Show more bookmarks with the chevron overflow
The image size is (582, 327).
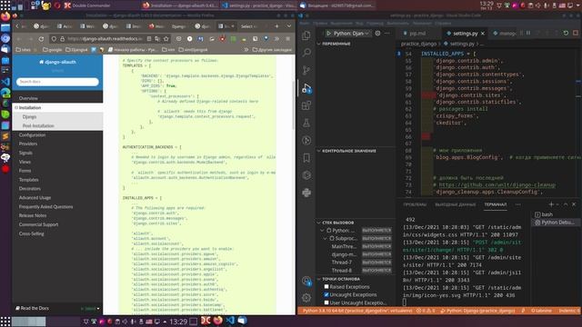point(246,49)
